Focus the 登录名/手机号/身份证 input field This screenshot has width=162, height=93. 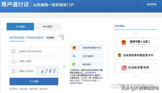click(x=34, y=52)
